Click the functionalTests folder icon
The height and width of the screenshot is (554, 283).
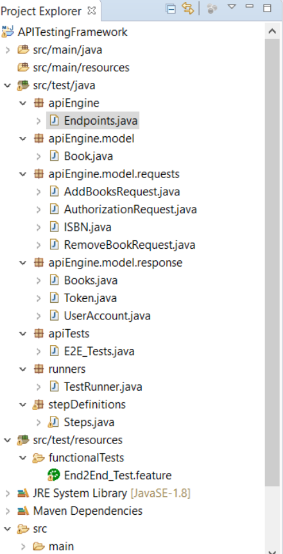pos(38,458)
